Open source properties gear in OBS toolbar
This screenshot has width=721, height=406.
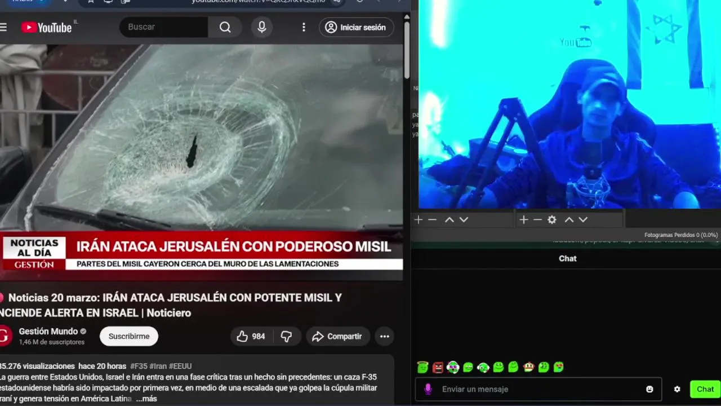pos(552,220)
